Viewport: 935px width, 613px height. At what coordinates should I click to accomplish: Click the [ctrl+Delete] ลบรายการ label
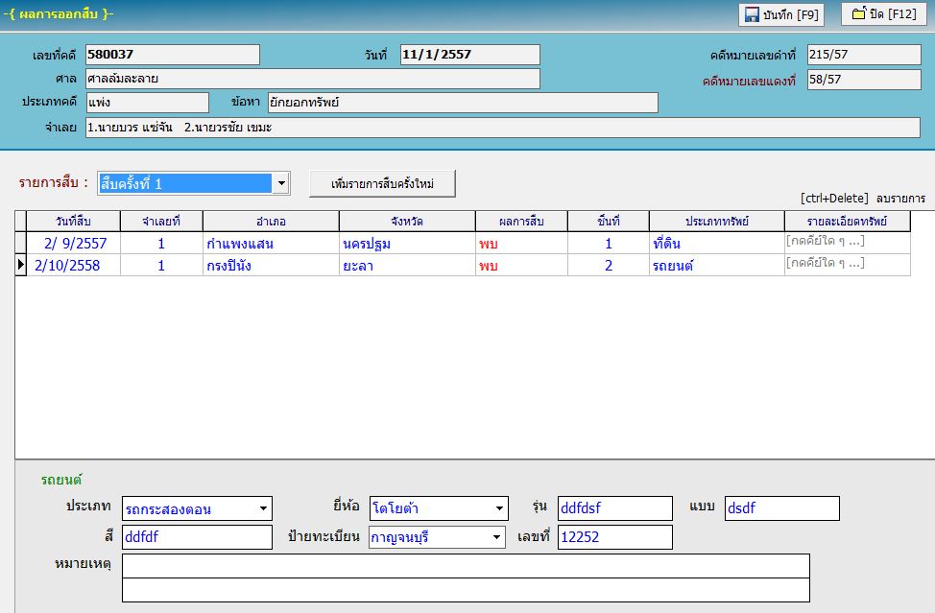(x=863, y=199)
